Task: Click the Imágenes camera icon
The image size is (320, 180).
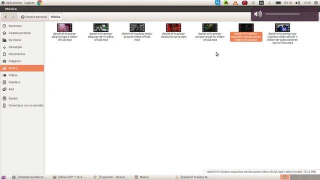Action: click(x=4, y=61)
